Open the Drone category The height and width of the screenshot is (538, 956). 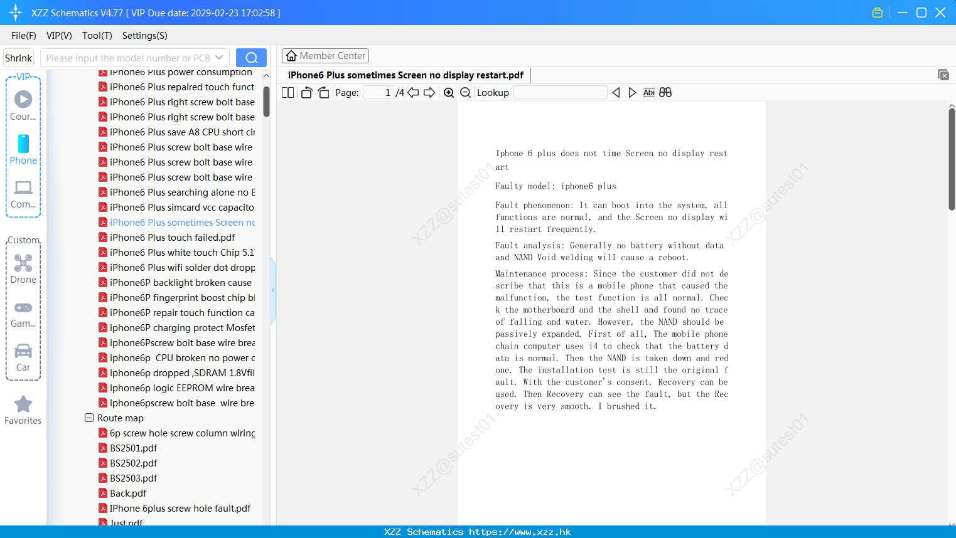tap(23, 269)
